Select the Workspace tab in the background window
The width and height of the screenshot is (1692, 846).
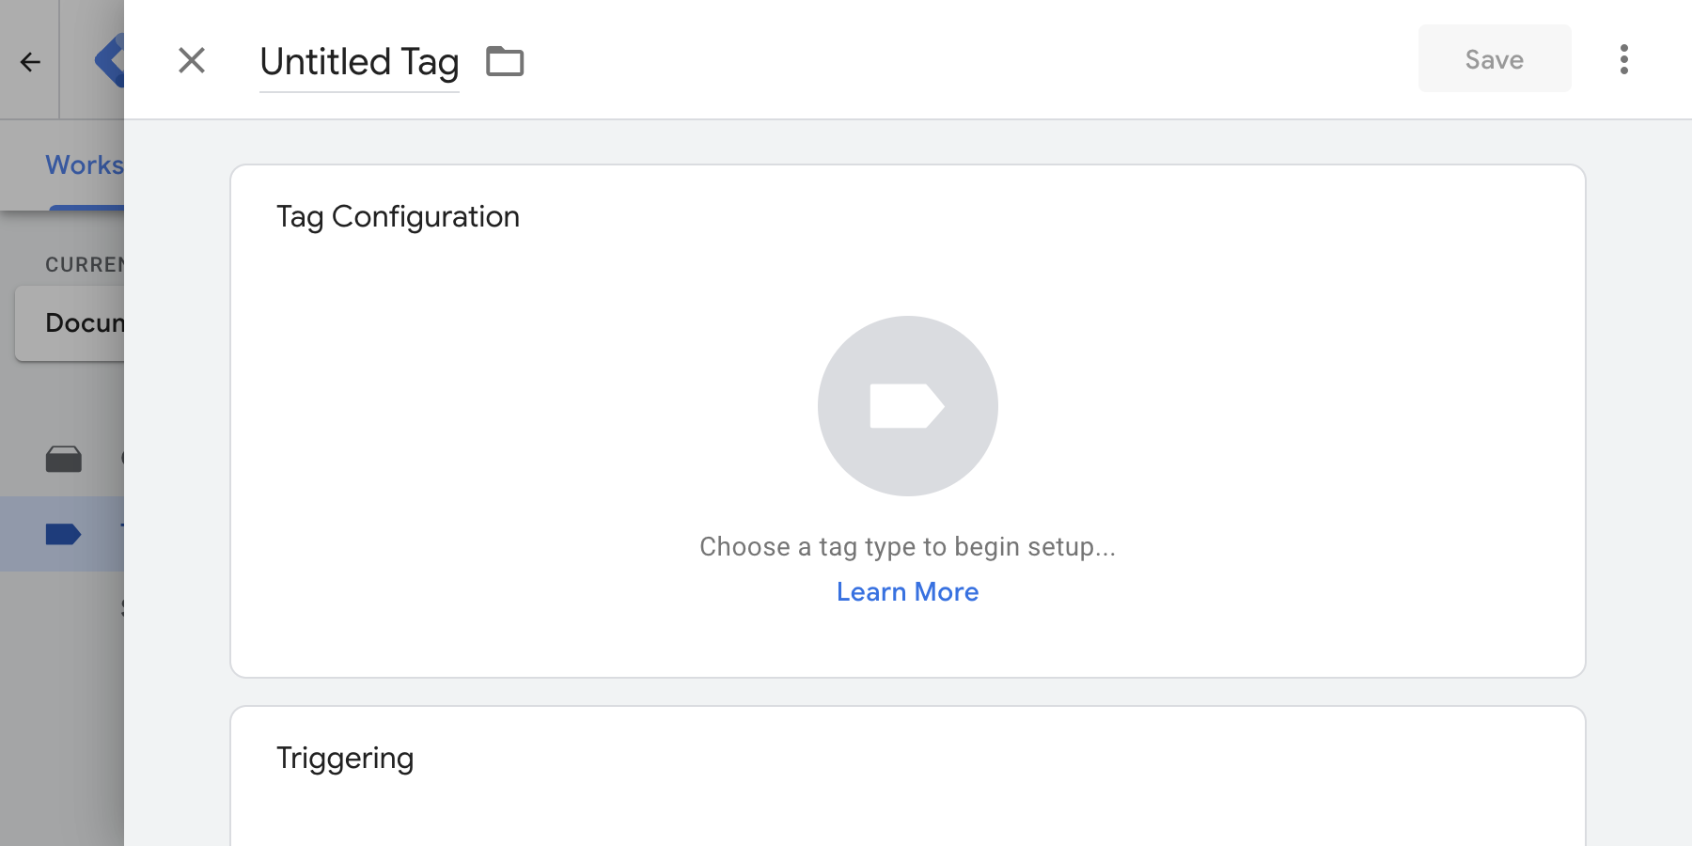[x=85, y=165]
